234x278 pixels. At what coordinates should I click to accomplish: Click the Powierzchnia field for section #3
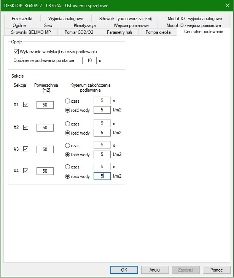(x=45, y=149)
